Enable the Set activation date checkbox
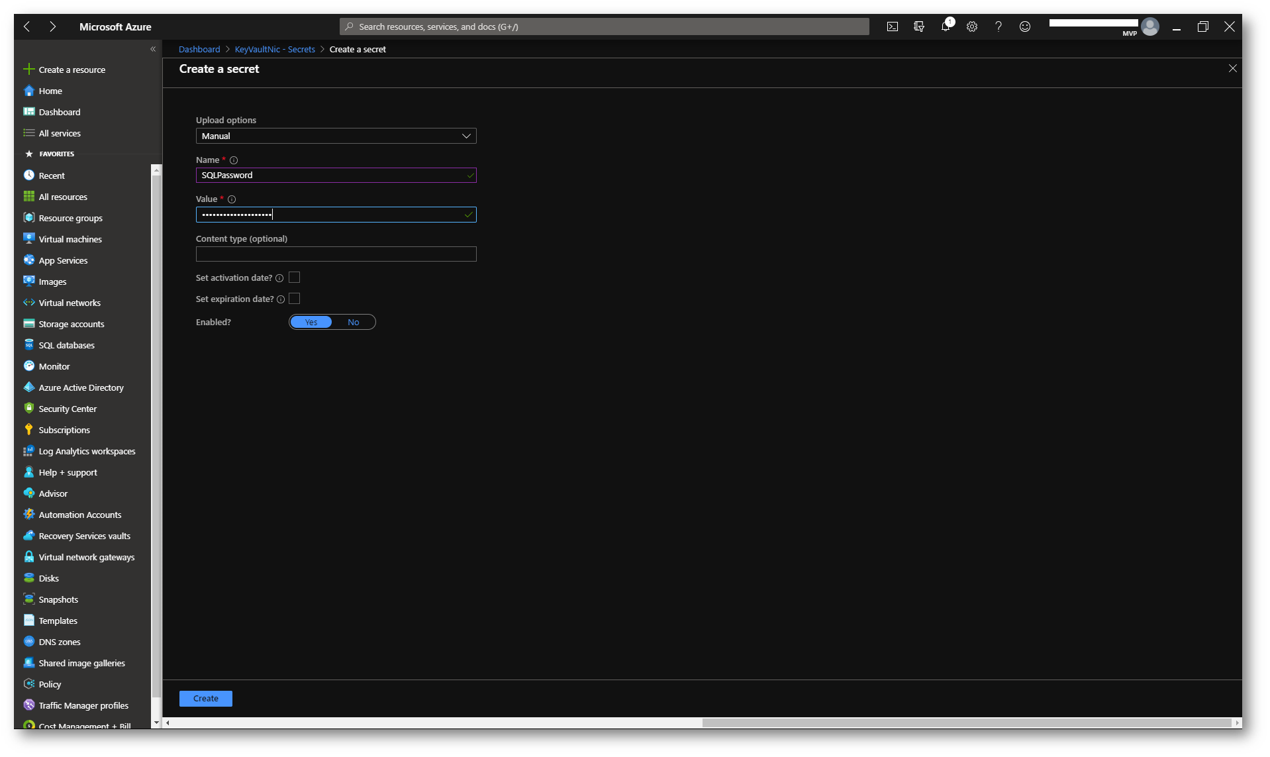 pyautogui.click(x=295, y=278)
